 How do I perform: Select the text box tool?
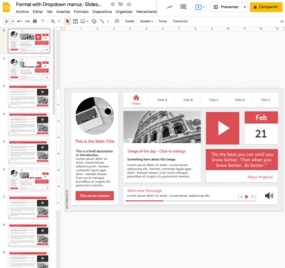pos(75,21)
